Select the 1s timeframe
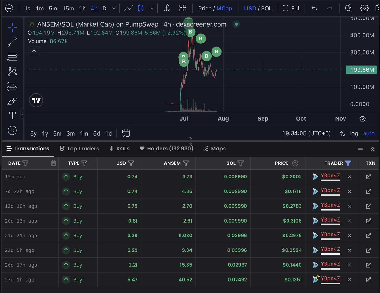Screen dimensions: 380x293 (28, 9)
